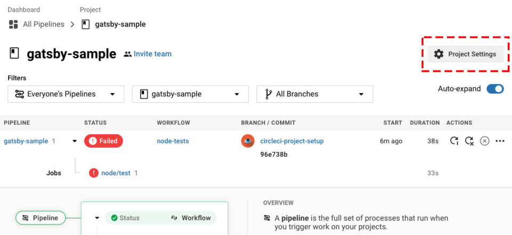Collapse the gatsby-sample pipeline row arrow

[75, 141]
